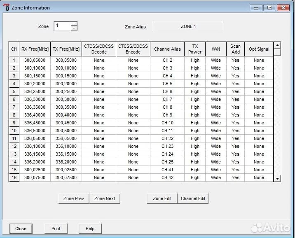Open Zone Edit
This screenshot has width=295, height=238.
[162, 198]
